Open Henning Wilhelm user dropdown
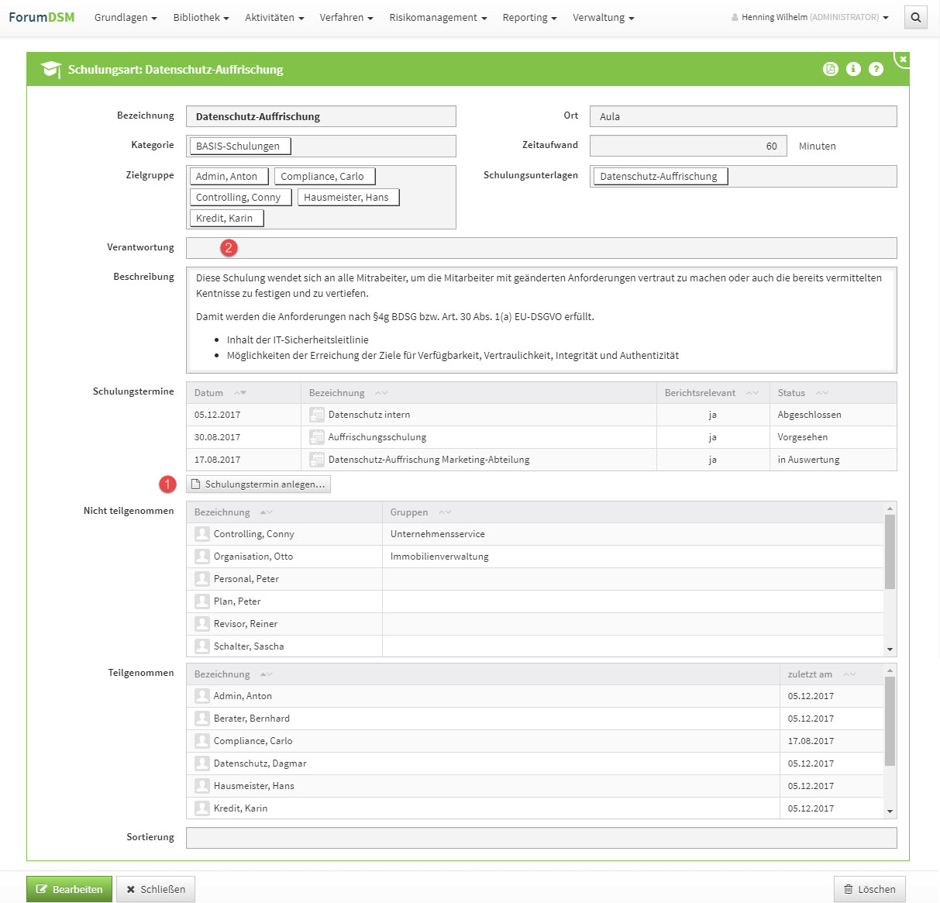Image resolution: width=940 pixels, height=903 pixels. (810, 18)
